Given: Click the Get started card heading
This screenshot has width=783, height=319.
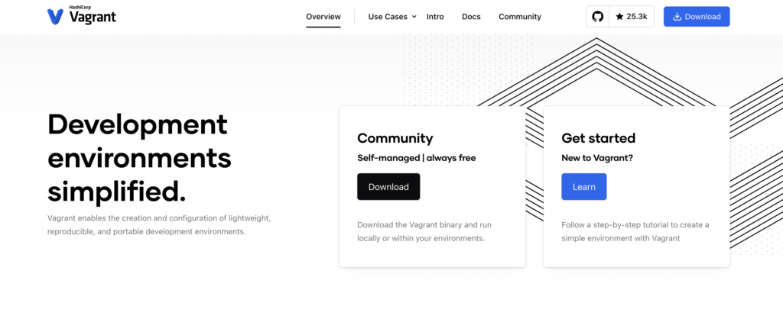Looking at the screenshot, I should (x=598, y=138).
